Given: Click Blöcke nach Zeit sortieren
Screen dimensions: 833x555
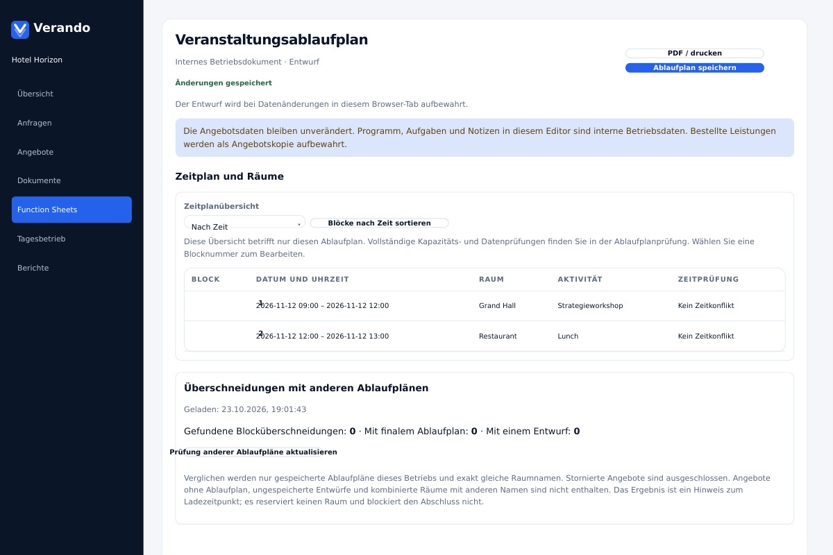Looking at the screenshot, I should (x=379, y=223).
